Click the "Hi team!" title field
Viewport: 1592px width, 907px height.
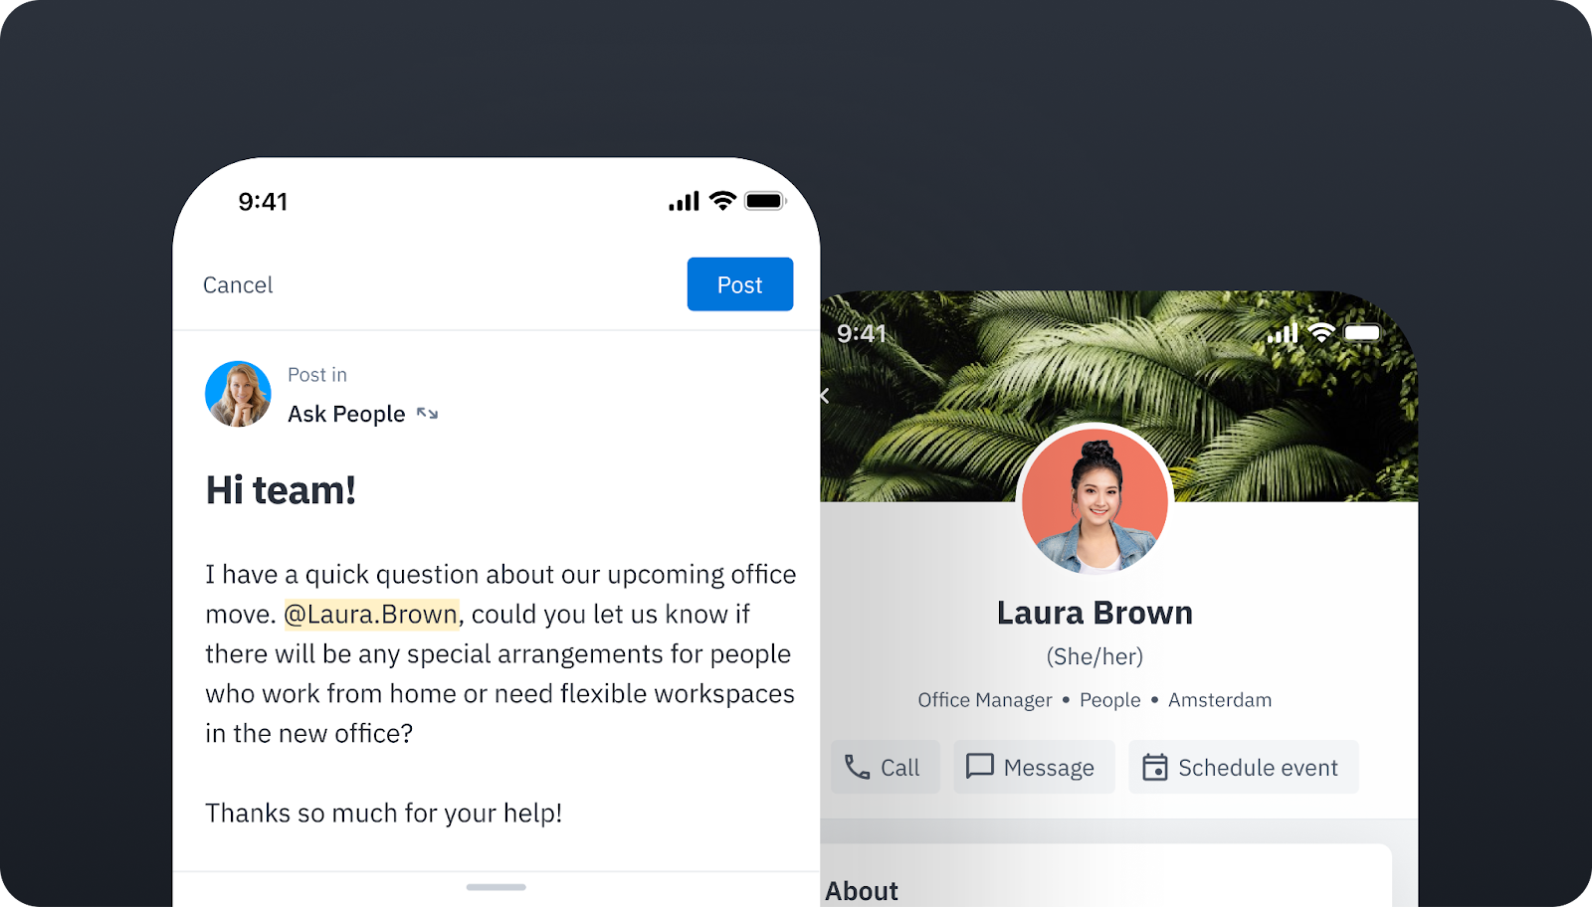tap(281, 490)
